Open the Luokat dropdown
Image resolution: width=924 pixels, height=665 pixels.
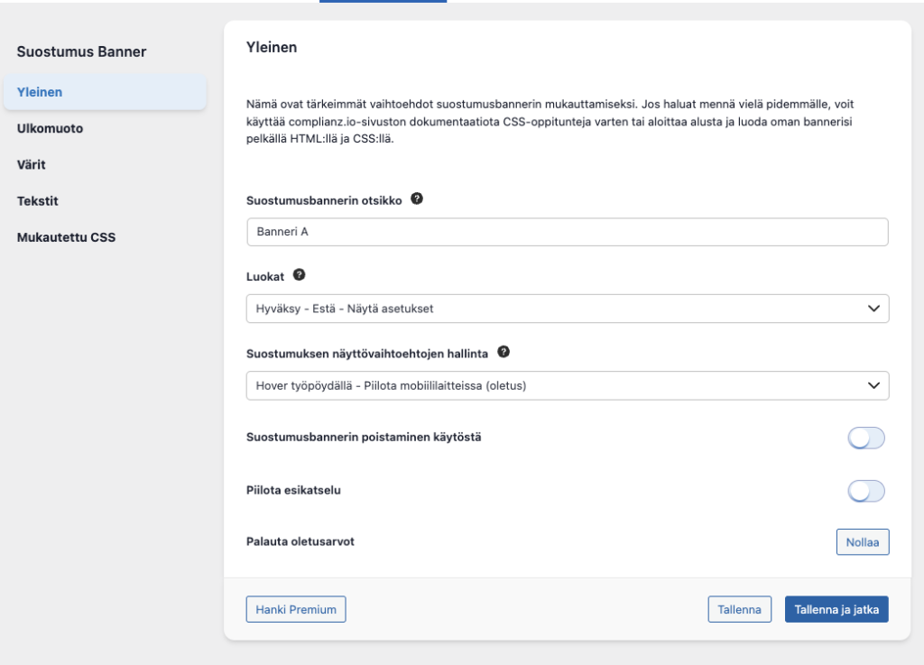pos(567,309)
